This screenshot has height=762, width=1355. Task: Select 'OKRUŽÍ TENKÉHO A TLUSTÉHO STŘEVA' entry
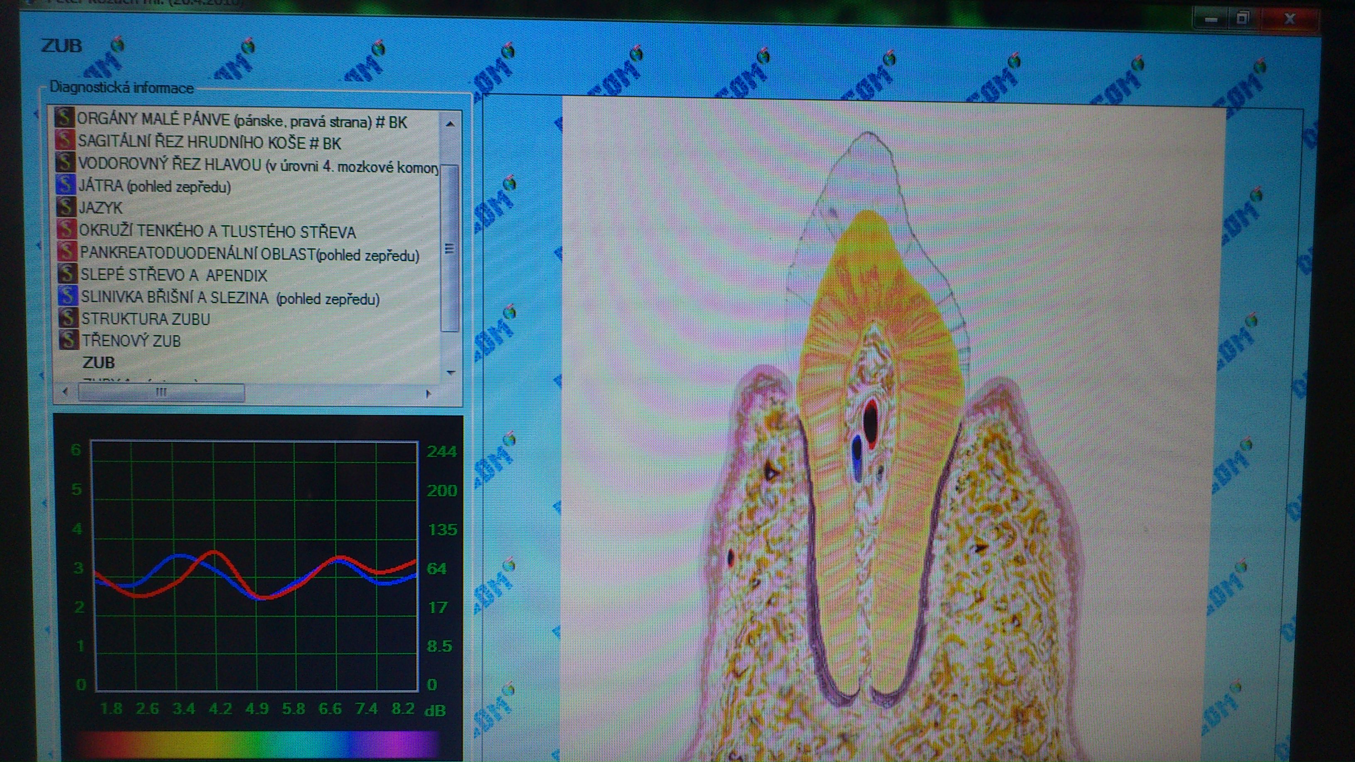(218, 232)
